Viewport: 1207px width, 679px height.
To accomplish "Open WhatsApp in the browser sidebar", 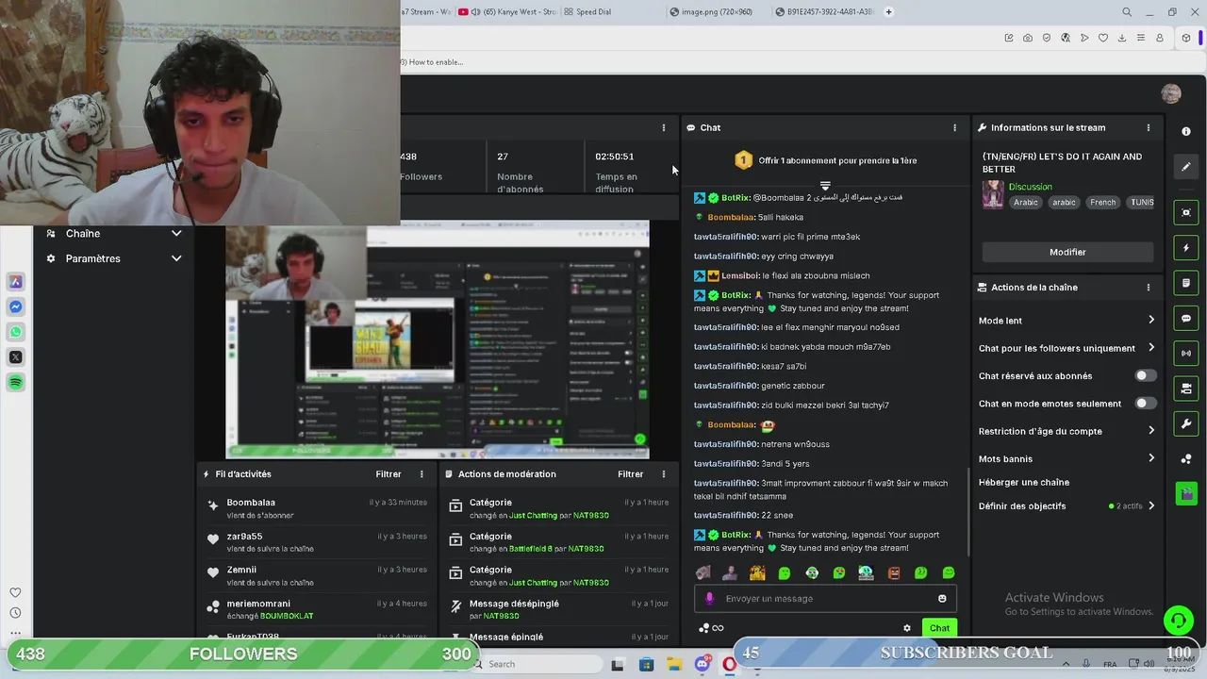I will [16, 332].
